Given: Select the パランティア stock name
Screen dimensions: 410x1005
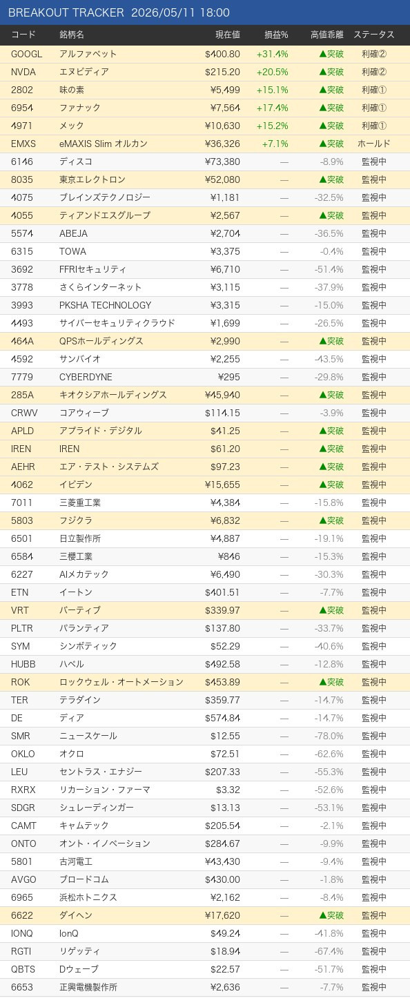Looking at the screenshot, I should (x=84, y=628).
